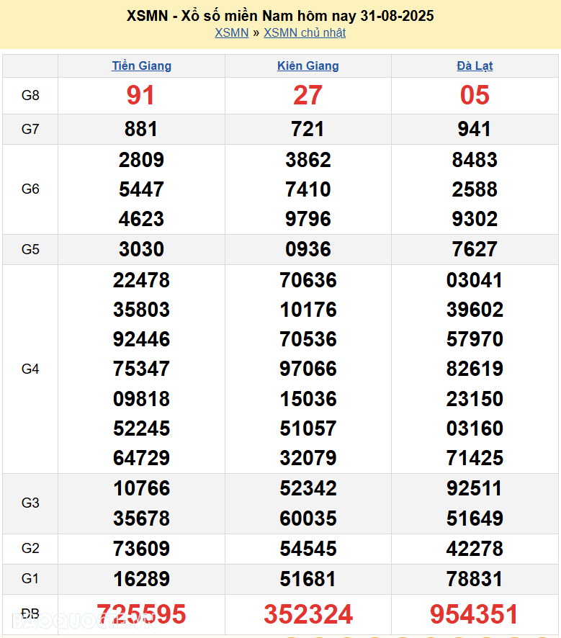Open the Tiền Giang province link
The height and width of the screenshot is (638, 561).
(141, 66)
